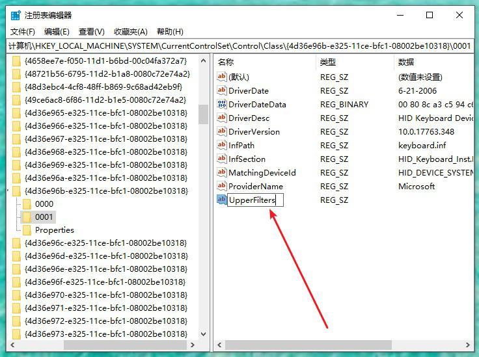Select the ProviderName value icon
The width and height of the screenshot is (479, 357).
pos(222,187)
